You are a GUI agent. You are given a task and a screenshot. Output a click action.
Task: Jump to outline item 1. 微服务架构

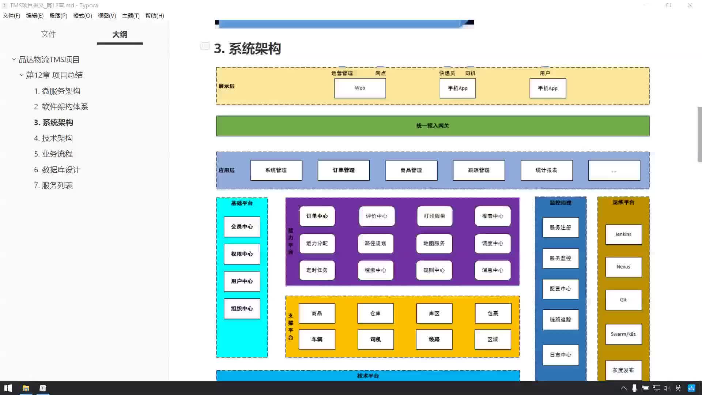(57, 91)
